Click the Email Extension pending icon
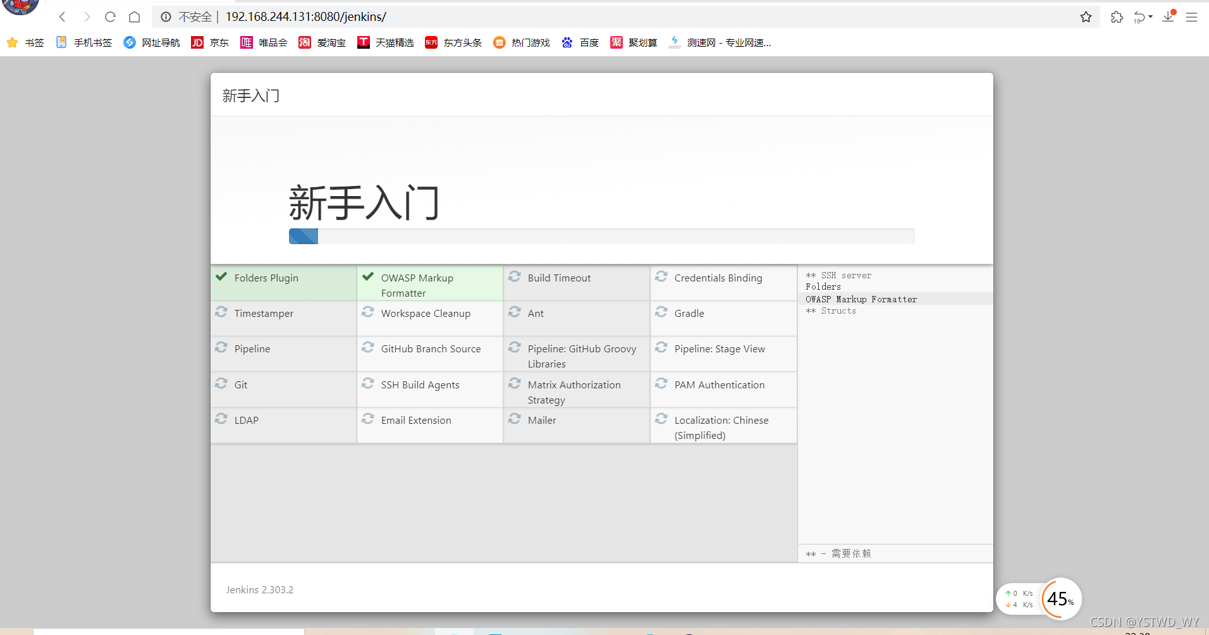 [368, 419]
